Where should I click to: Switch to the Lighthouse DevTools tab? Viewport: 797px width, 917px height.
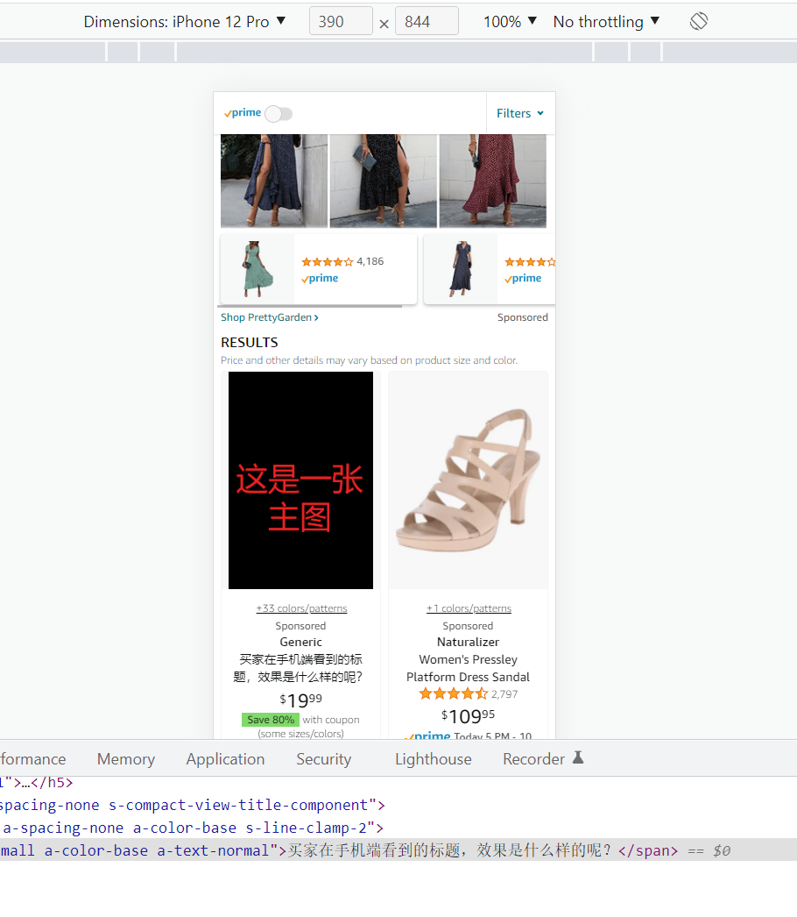coord(433,759)
